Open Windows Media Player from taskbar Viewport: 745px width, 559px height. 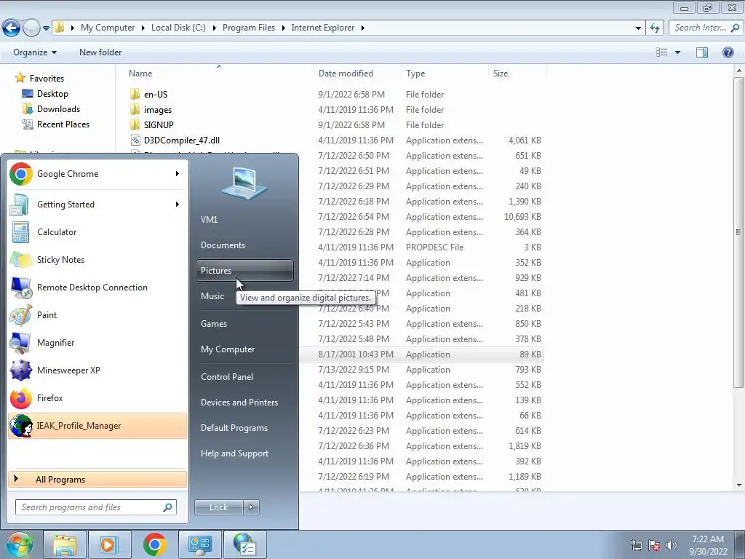click(109, 544)
